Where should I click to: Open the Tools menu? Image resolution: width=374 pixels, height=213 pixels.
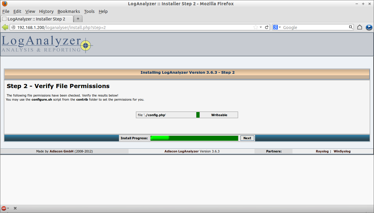[89, 11]
